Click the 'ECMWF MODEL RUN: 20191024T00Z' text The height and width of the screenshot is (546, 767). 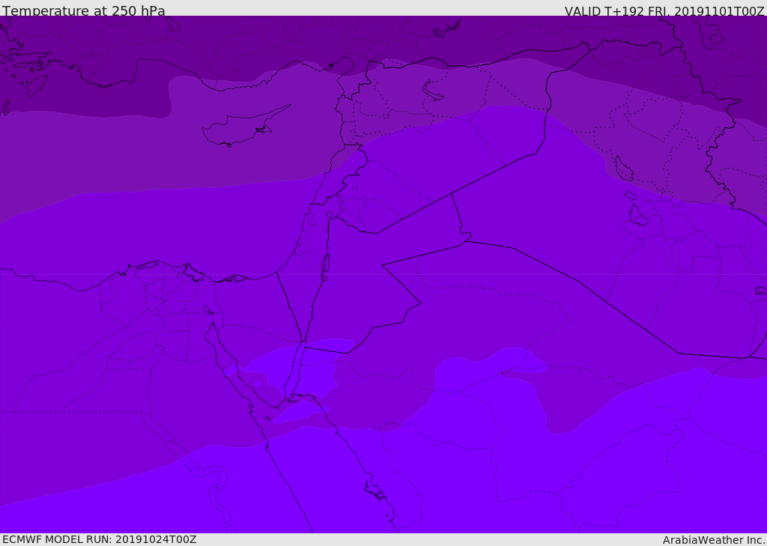100,539
